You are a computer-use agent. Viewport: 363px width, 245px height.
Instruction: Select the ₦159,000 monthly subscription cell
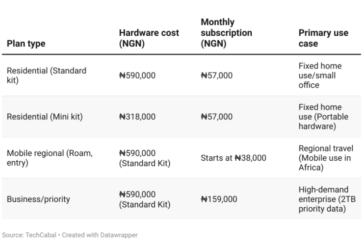pyautogui.click(x=219, y=199)
